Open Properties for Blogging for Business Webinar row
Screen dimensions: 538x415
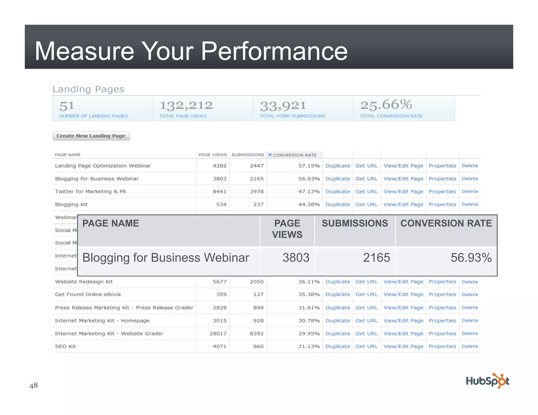[442, 179]
